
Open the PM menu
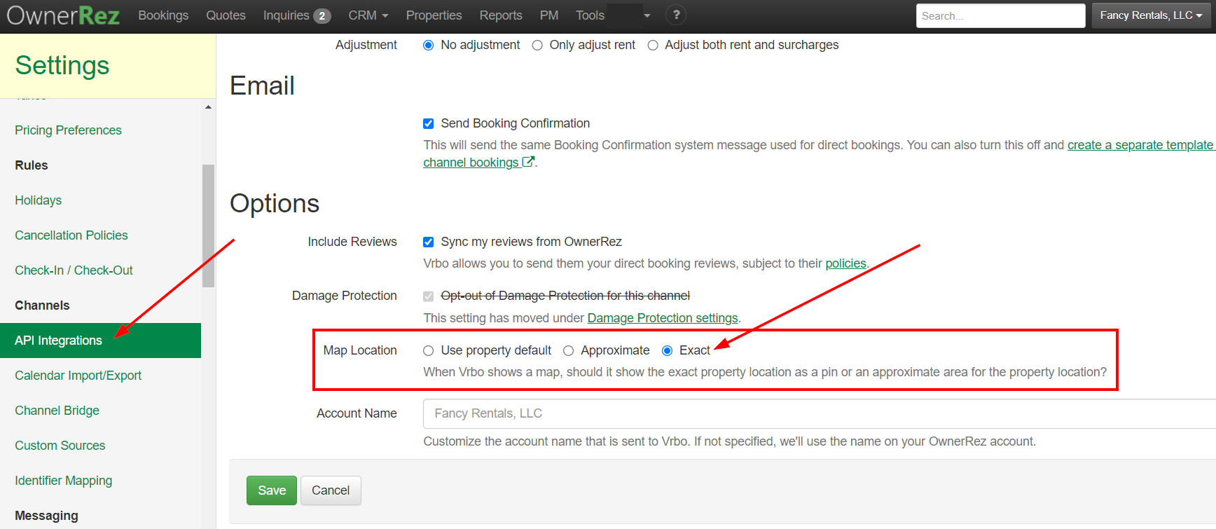click(549, 15)
